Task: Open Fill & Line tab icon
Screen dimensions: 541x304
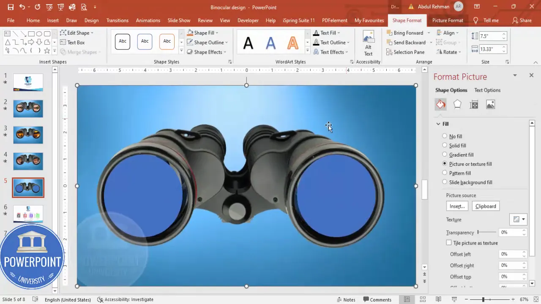Action: pyautogui.click(x=441, y=104)
